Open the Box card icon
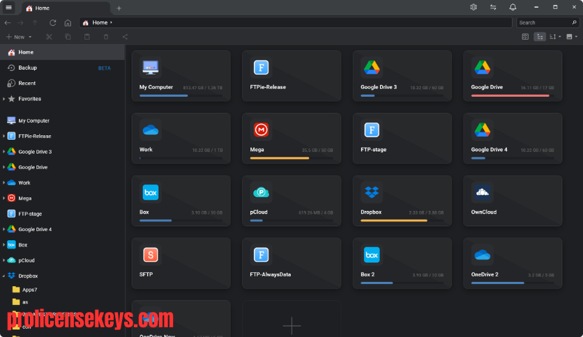 coord(150,192)
